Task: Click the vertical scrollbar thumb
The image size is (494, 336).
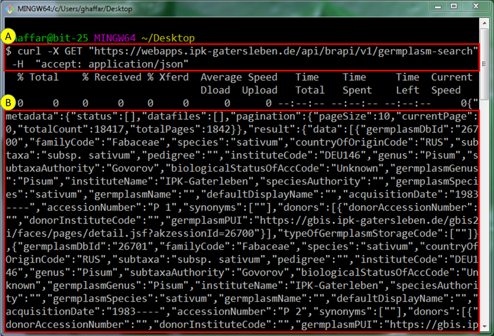Action: [x=484, y=64]
